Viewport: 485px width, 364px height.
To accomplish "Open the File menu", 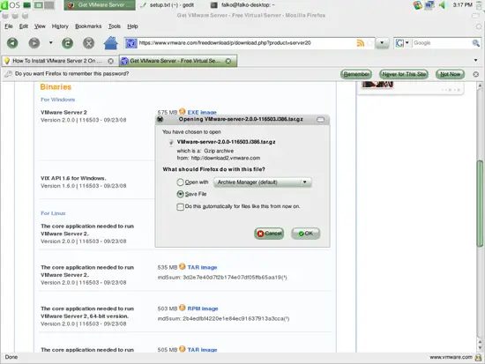I will point(9,26).
